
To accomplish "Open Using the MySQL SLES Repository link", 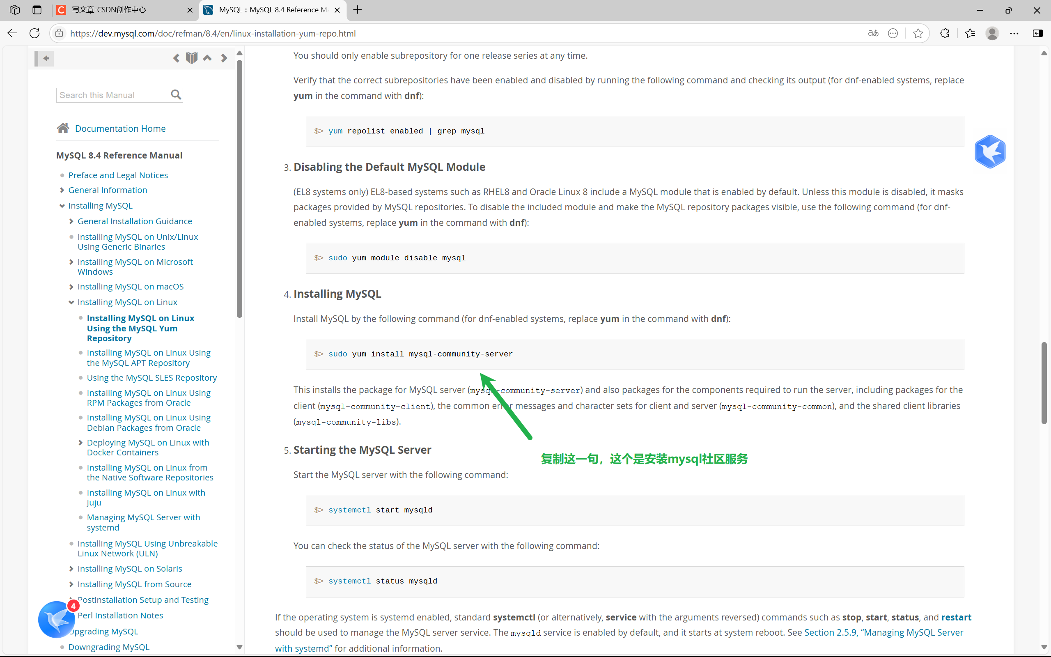I will (x=151, y=378).
